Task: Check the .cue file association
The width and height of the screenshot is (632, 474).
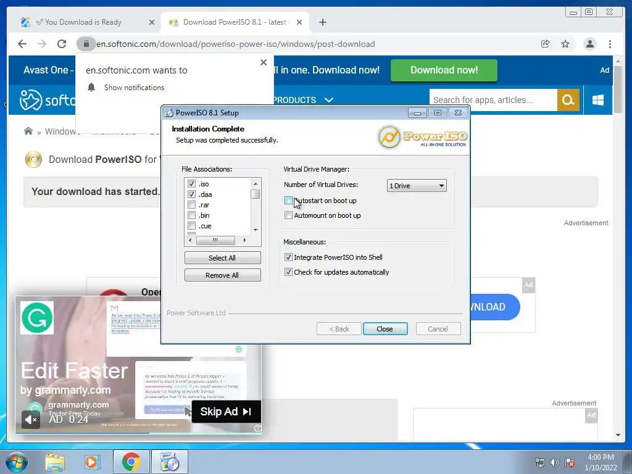Action: 191,226
